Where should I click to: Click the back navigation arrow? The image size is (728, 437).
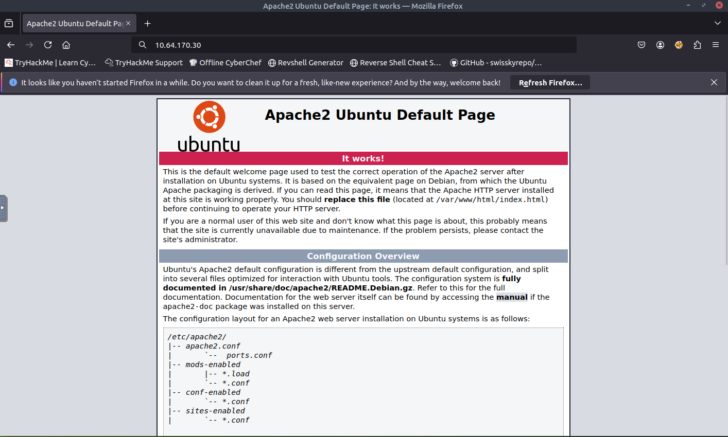11,45
